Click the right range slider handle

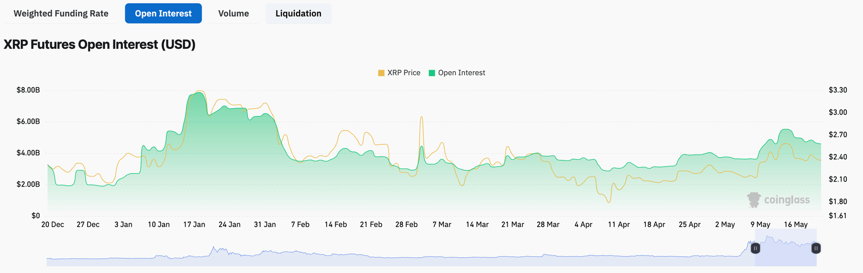click(x=816, y=248)
